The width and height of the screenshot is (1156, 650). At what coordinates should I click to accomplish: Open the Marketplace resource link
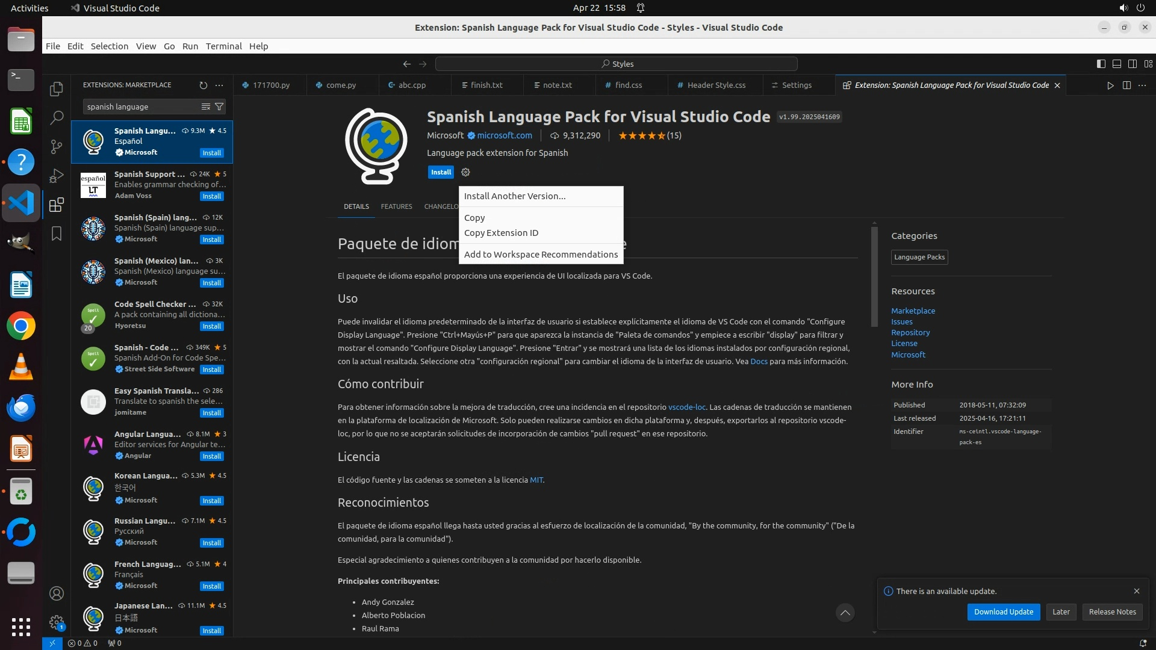tap(913, 311)
